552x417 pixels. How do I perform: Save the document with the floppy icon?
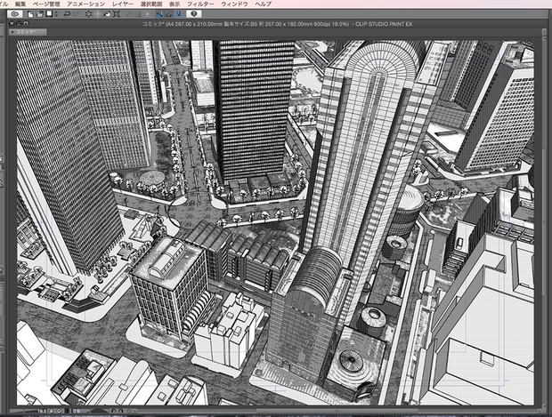coord(49,14)
